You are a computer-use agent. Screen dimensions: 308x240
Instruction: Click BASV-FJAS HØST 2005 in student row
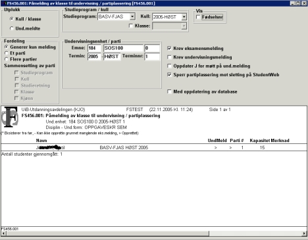click(124, 148)
